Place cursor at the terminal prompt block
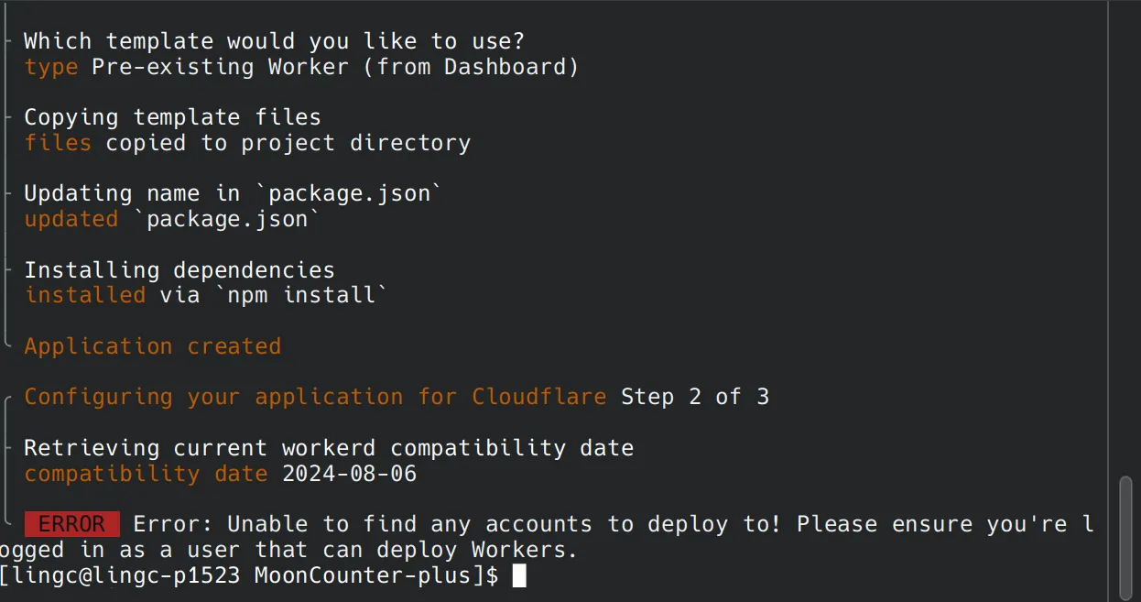The image size is (1141, 602). tap(519, 575)
